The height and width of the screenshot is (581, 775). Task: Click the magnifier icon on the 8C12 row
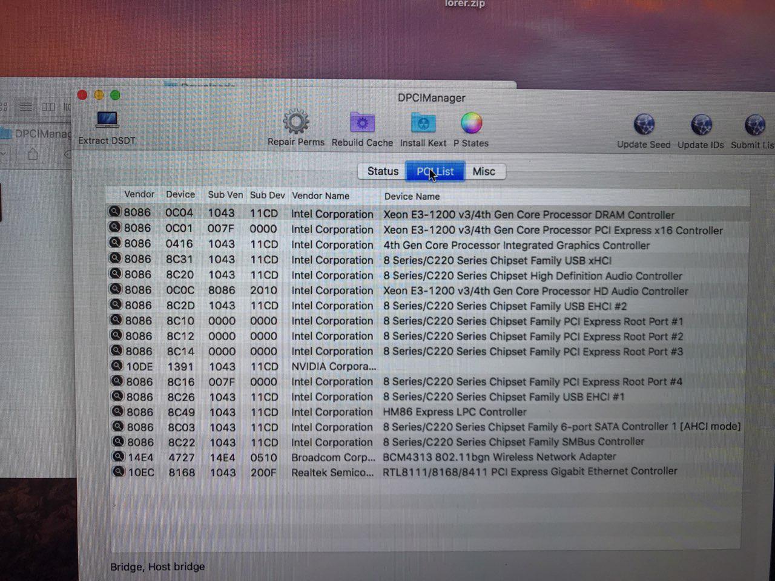point(116,335)
